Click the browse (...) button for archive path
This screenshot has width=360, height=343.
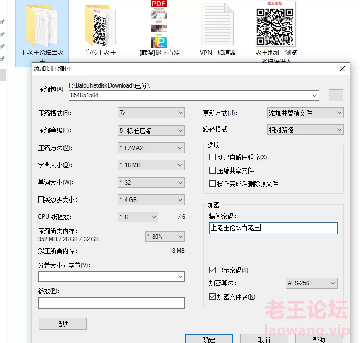[336, 95]
